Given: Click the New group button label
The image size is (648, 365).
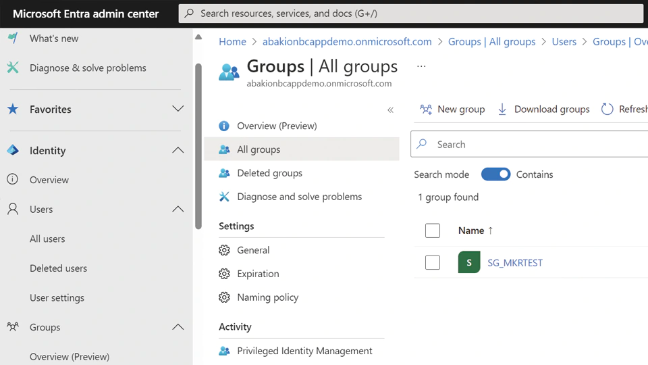Looking at the screenshot, I should 461,109.
